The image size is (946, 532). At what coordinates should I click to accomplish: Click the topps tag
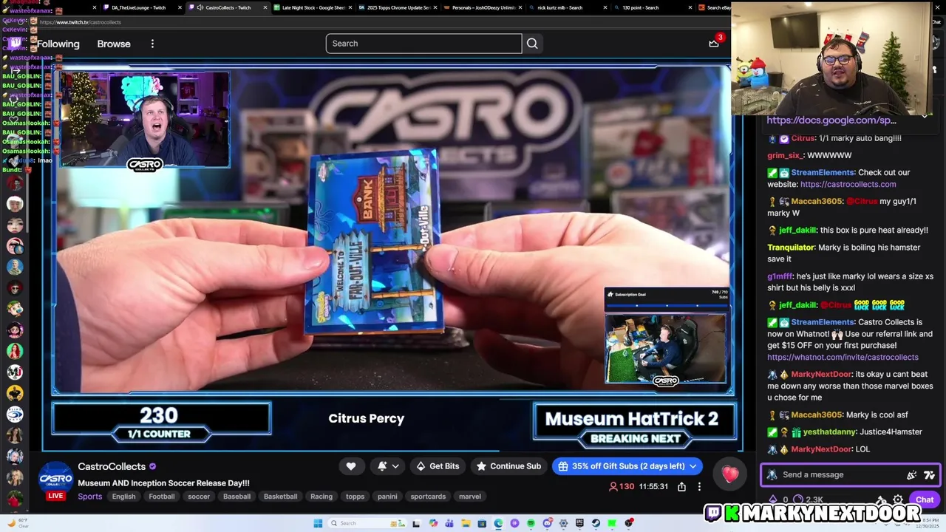pyautogui.click(x=355, y=497)
